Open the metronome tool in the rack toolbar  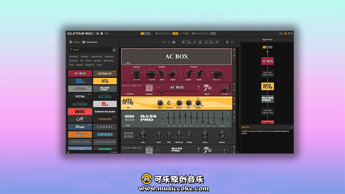[x=200, y=42]
